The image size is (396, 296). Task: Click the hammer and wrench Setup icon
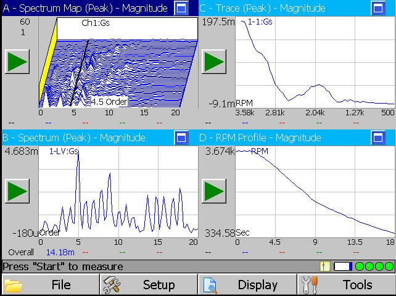tap(112, 285)
